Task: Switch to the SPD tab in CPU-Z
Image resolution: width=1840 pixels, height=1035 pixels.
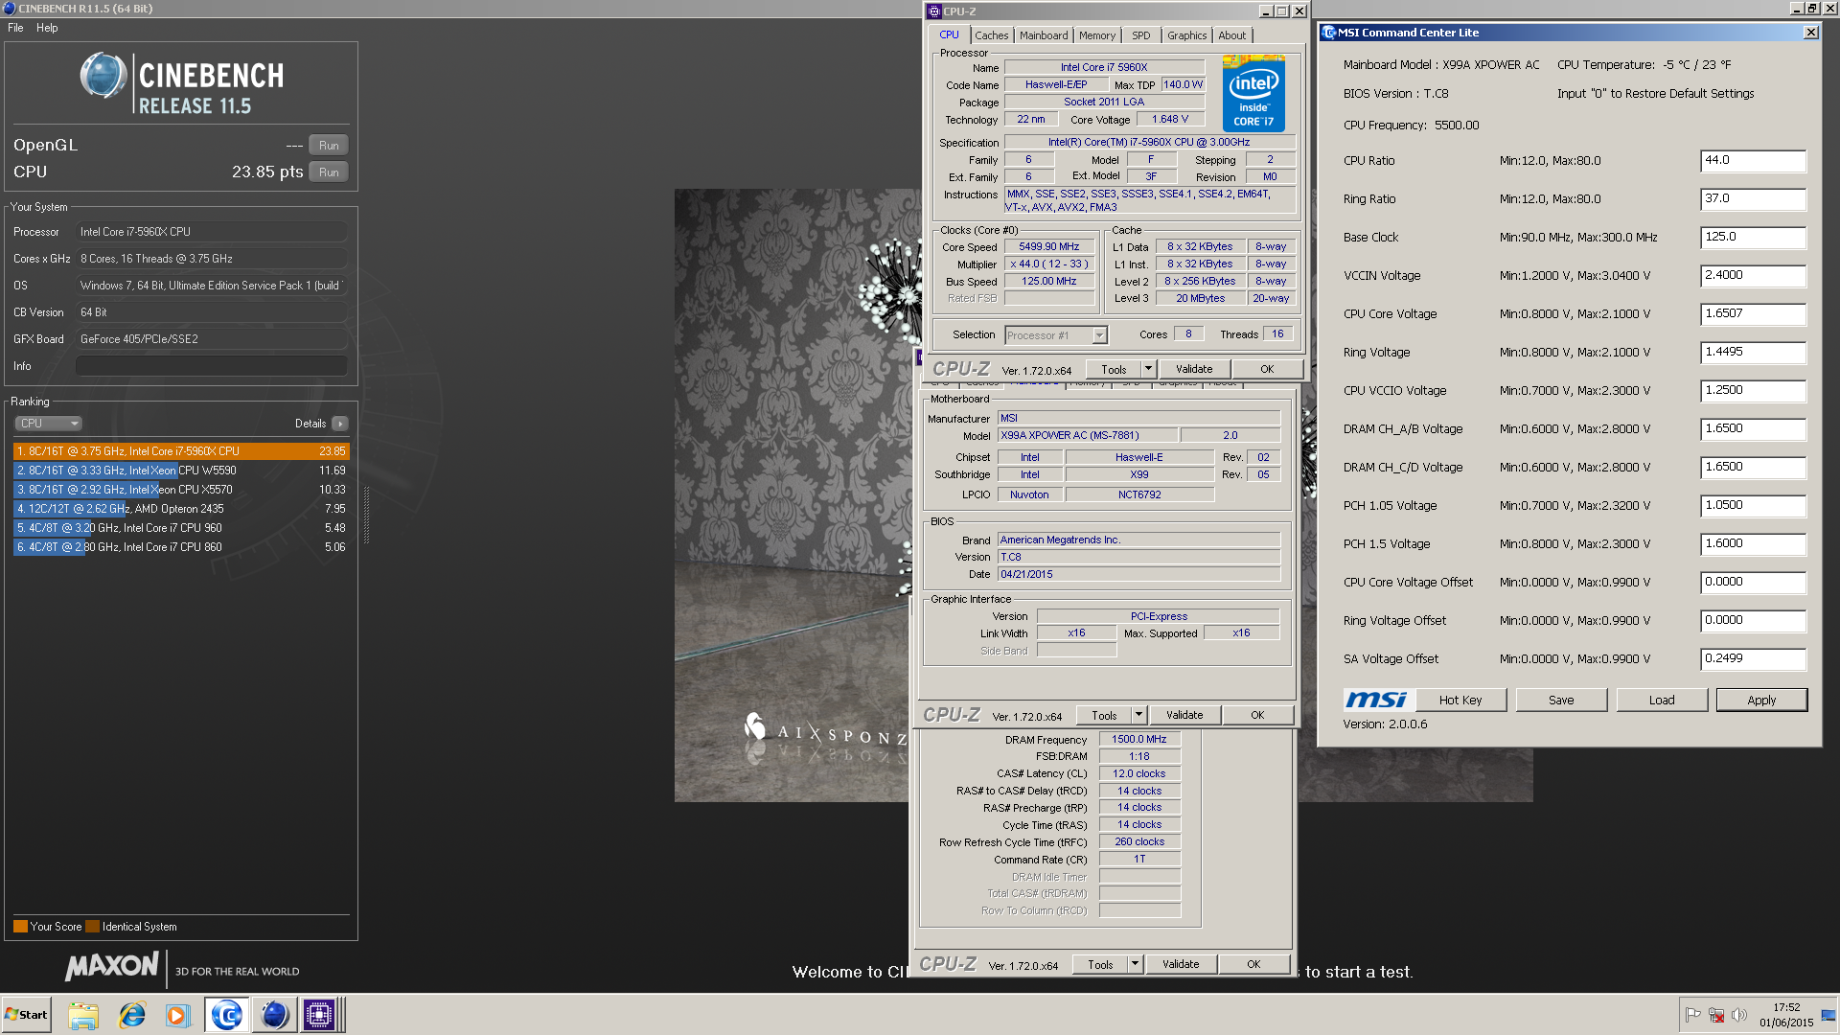Action: point(1140,35)
